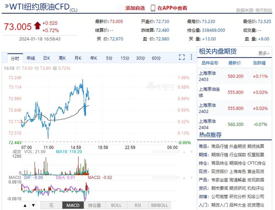Image resolution: width=275 pixels, height=210 pixels.
Task: Open the 品种大全 link
Action: coord(237,205)
